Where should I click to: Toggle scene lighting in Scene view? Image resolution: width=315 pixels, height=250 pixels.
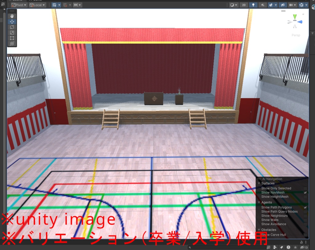pyautogui.click(x=253, y=5)
